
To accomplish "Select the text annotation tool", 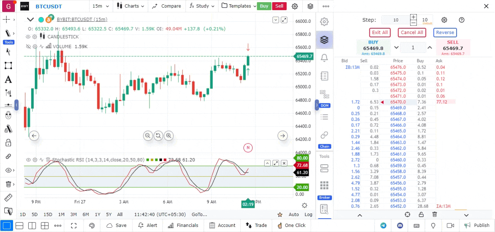I will tap(8, 79).
